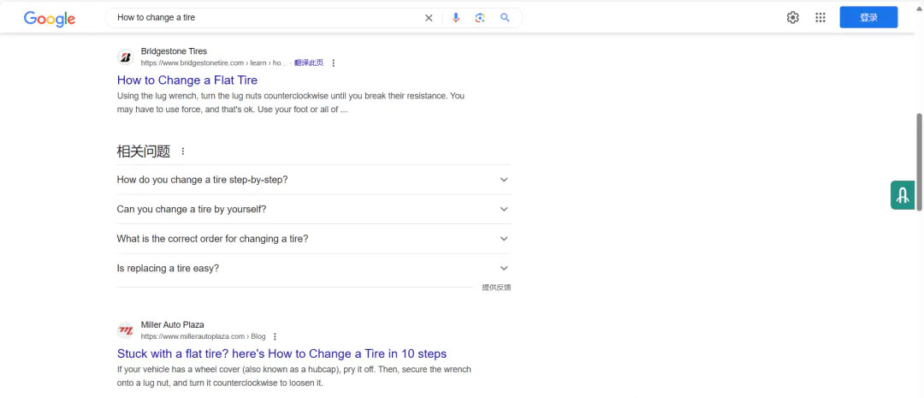
Task: Click into the search input field
Action: 265,18
